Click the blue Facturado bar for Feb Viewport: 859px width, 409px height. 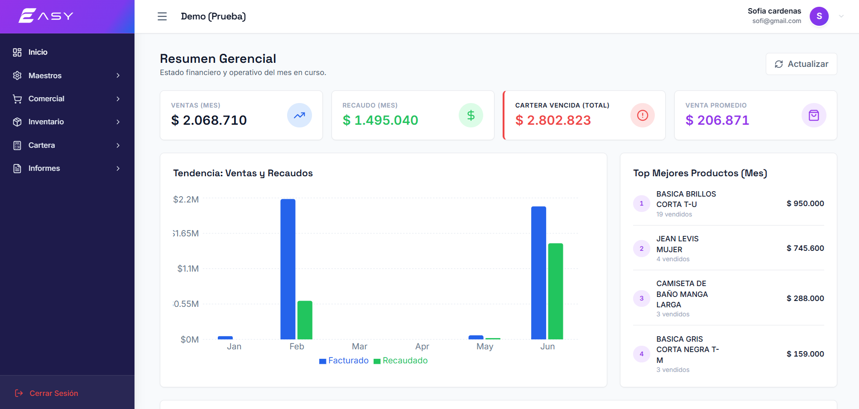coord(288,269)
